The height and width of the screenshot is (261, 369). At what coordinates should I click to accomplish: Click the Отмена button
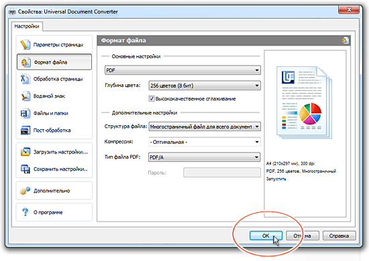pyautogui.click(x=303, y=236)
